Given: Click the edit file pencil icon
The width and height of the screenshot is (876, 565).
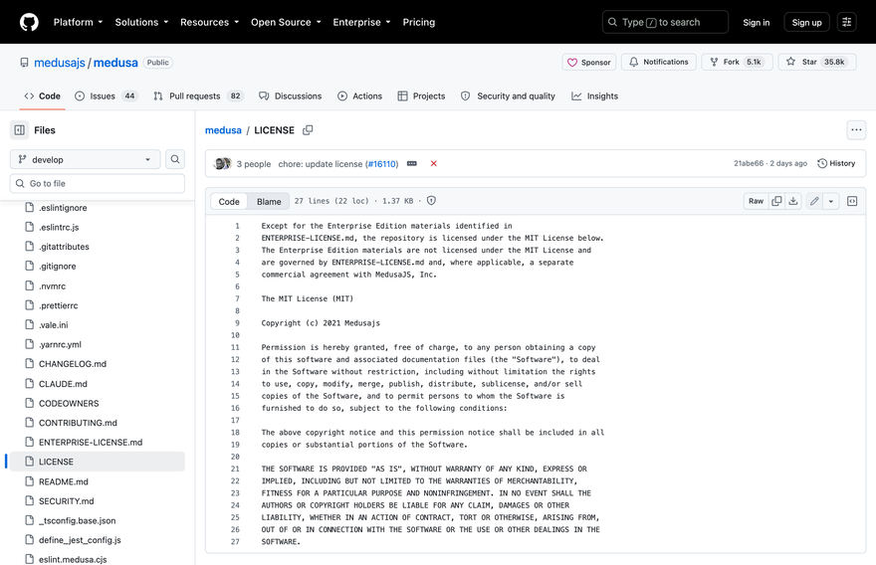Looking at the screenshot, I should [814, 201].
